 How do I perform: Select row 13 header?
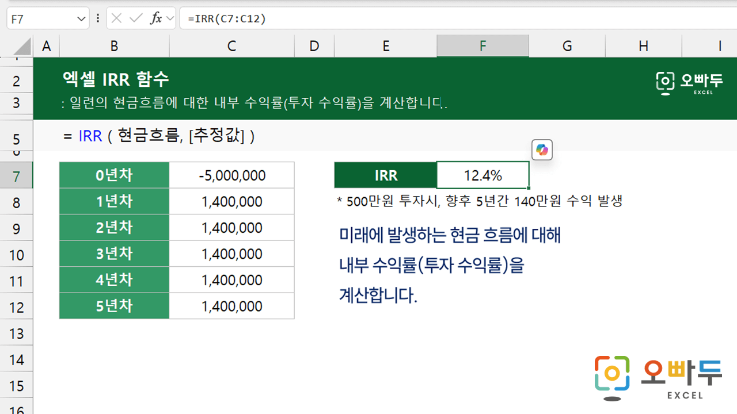click(x=16, y=333)
